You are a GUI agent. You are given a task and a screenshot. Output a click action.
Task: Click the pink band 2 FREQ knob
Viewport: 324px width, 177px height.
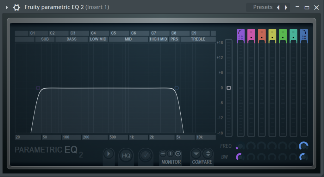(x=251, y=146)
